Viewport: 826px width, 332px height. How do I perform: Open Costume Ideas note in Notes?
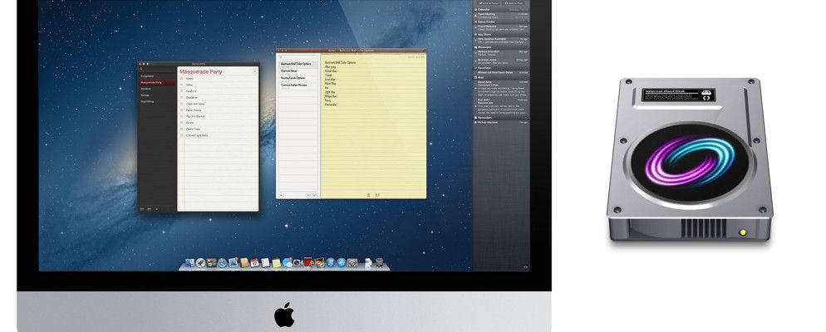(298, 71)
